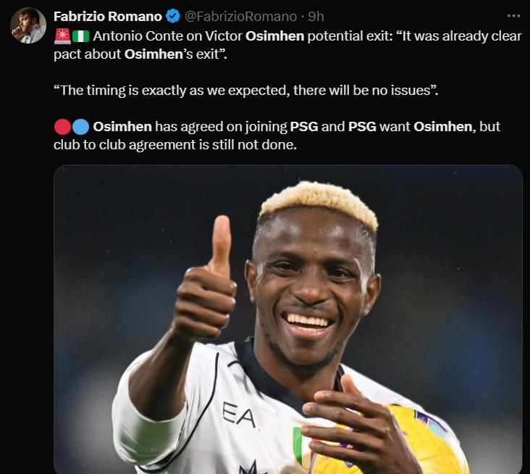Click the blue circle emoji

(x=81, y=127)
